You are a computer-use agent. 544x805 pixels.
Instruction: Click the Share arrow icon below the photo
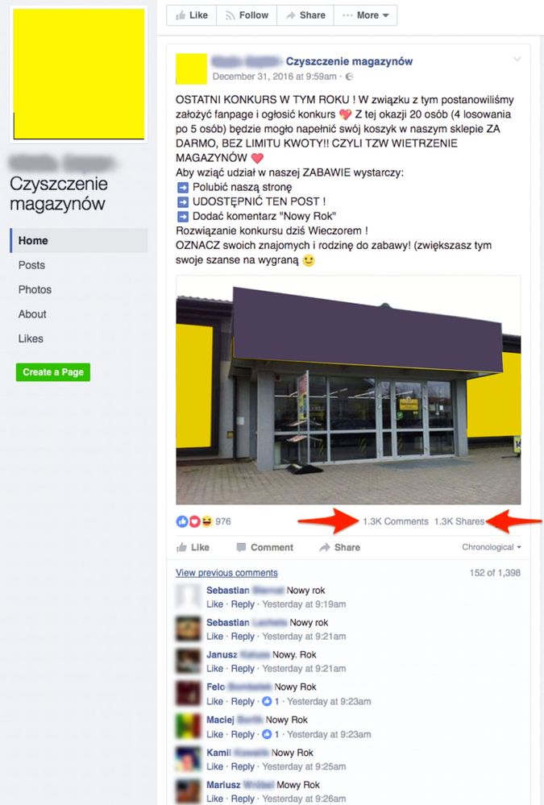(324, 547)
